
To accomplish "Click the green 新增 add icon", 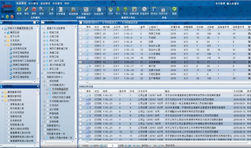I will (19, 9).
